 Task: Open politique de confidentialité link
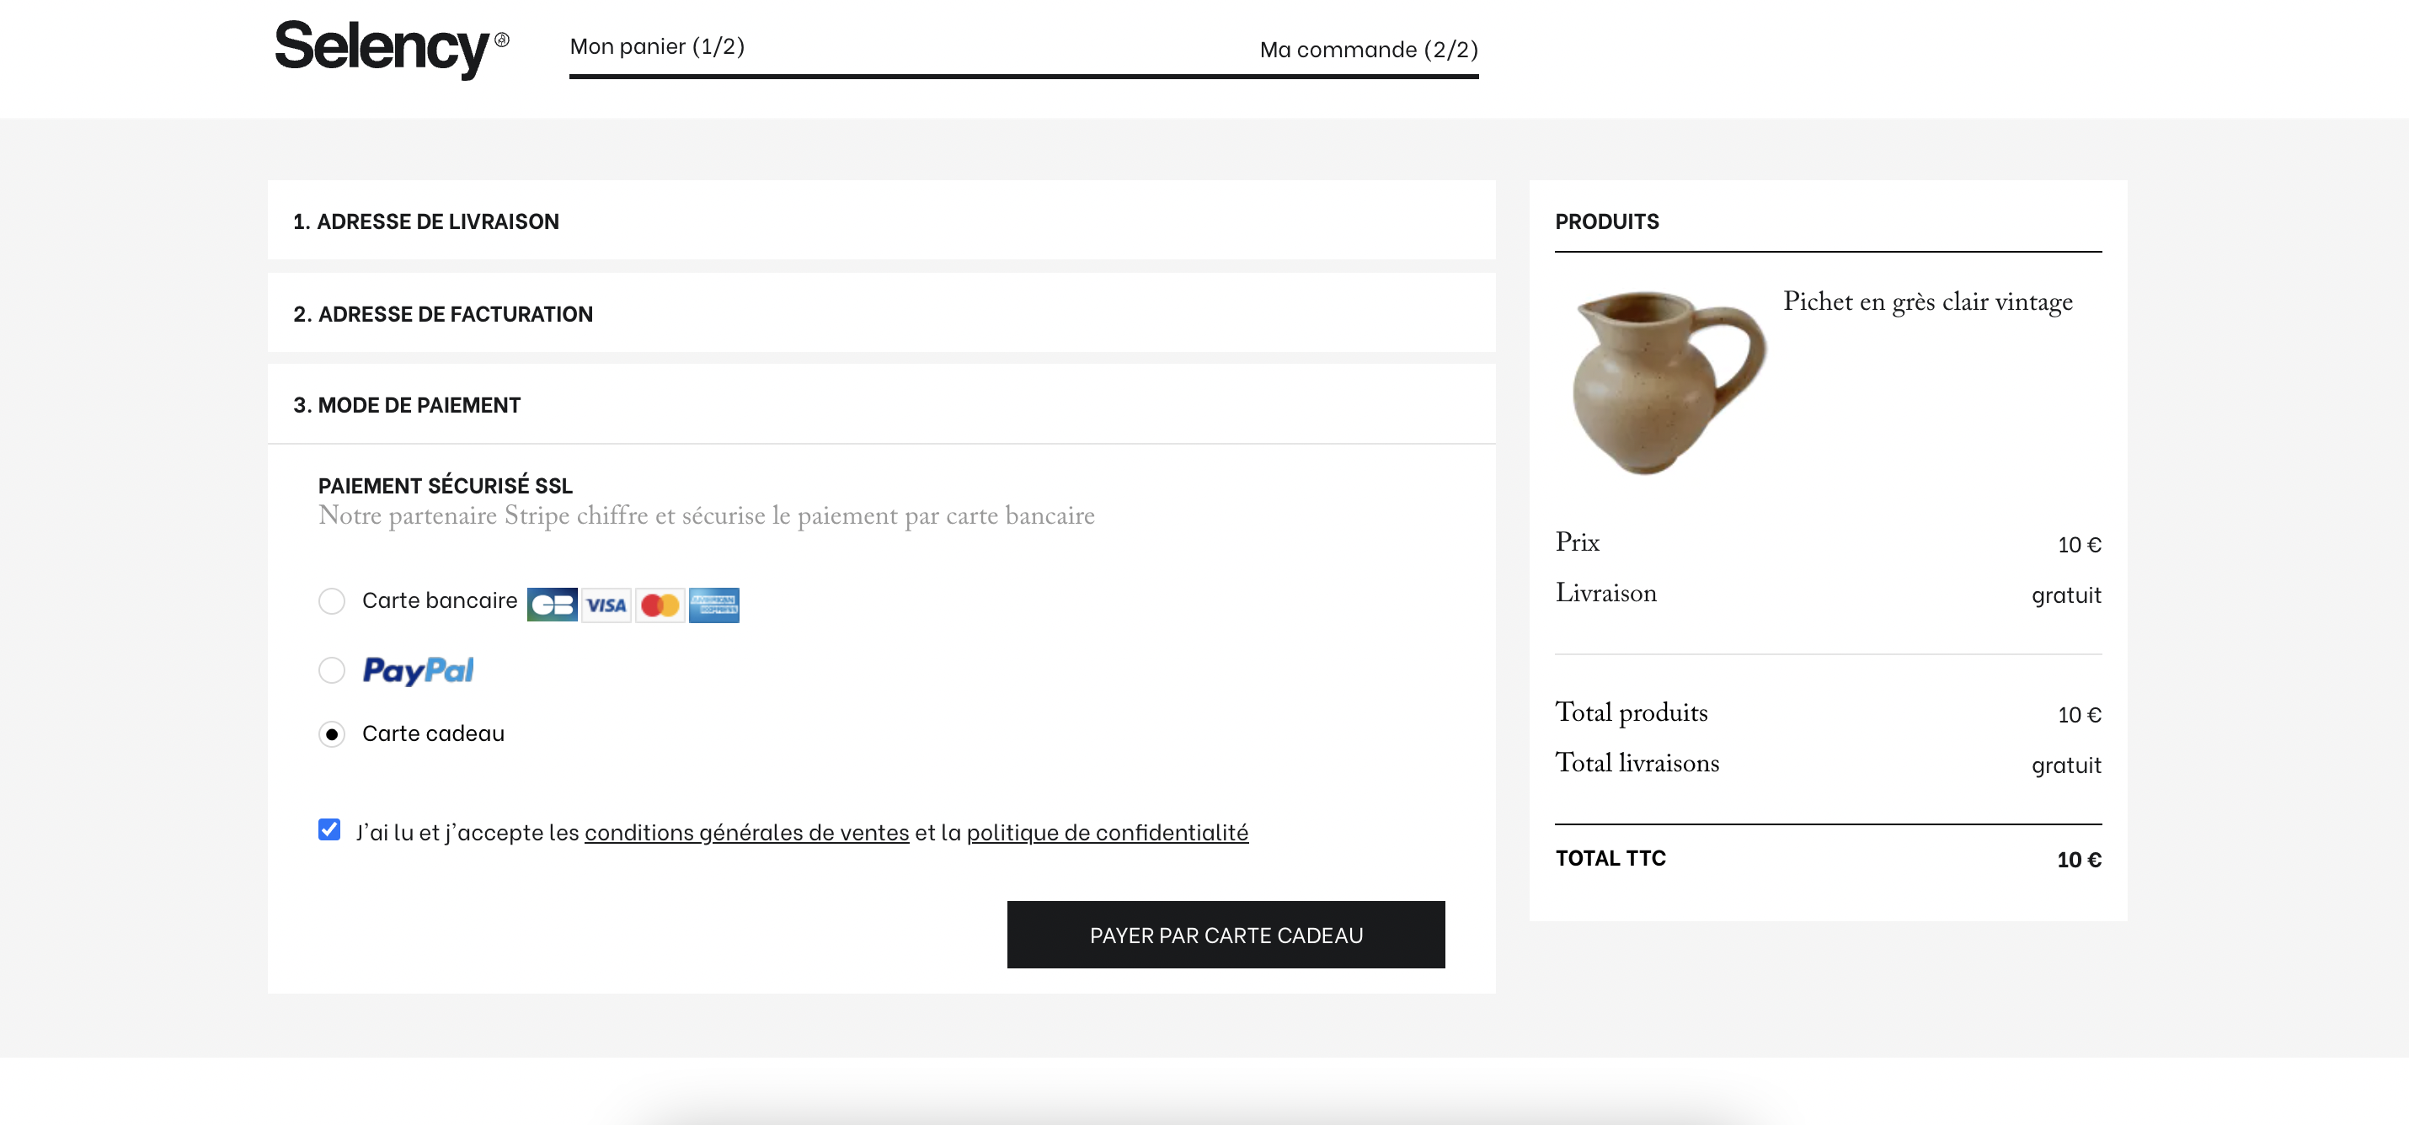coord(1108,832)
